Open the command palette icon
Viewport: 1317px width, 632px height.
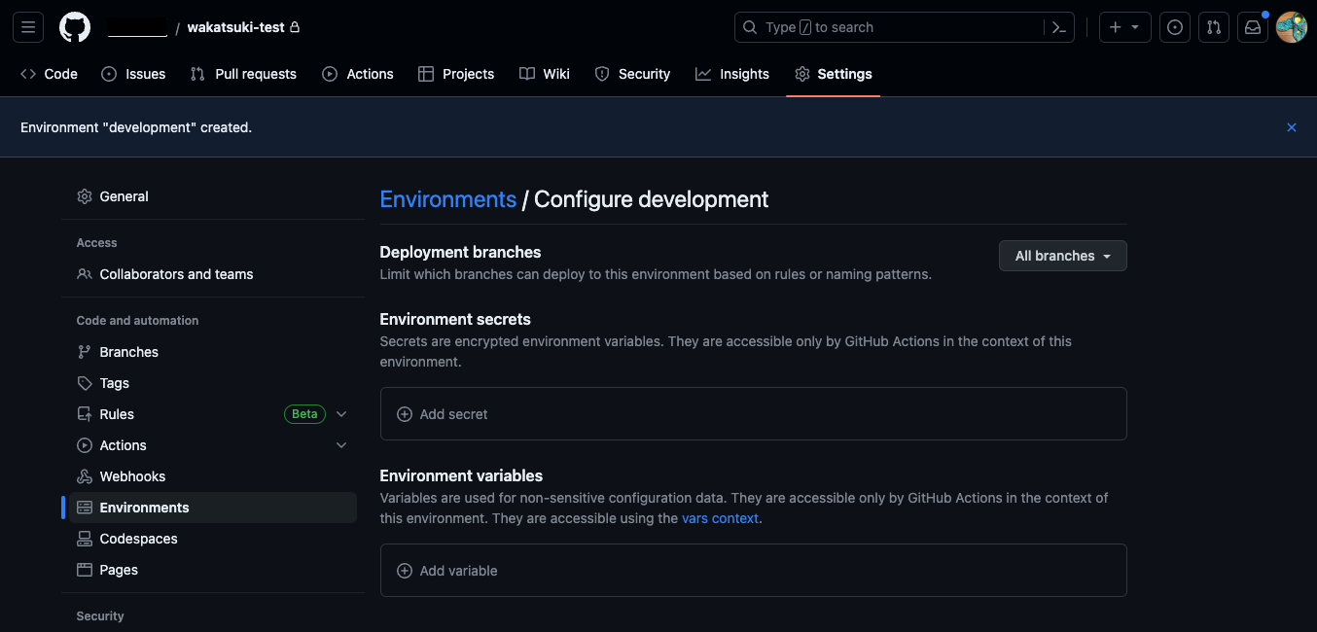pos(1059,27)
